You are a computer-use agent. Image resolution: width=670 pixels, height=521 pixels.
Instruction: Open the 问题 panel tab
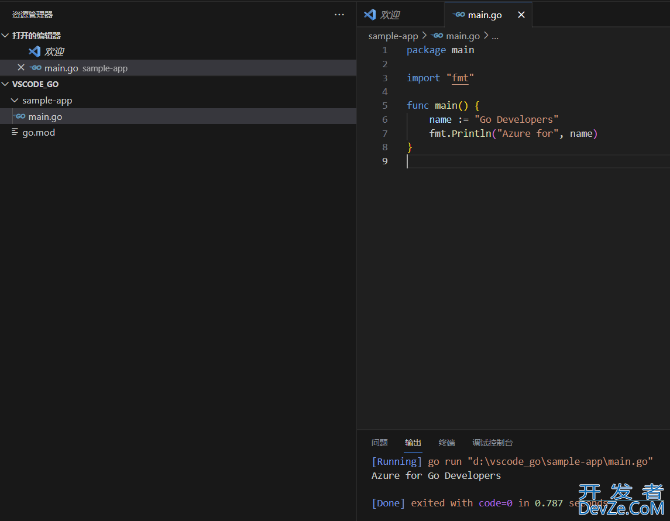point(379,443)
